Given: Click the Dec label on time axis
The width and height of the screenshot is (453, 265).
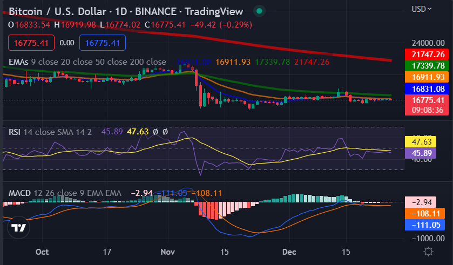Looking at the screenshot, I should [x=289, y=252].
